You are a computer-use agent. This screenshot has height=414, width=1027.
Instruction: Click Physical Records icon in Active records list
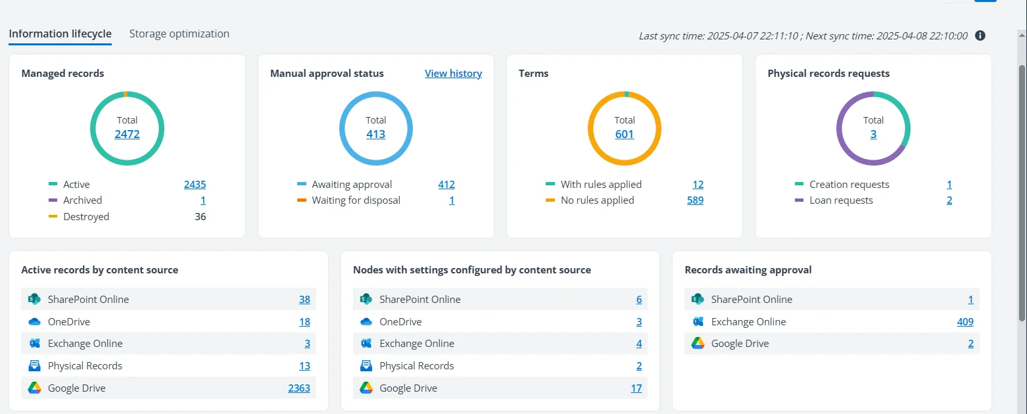(x=35, y=366)
